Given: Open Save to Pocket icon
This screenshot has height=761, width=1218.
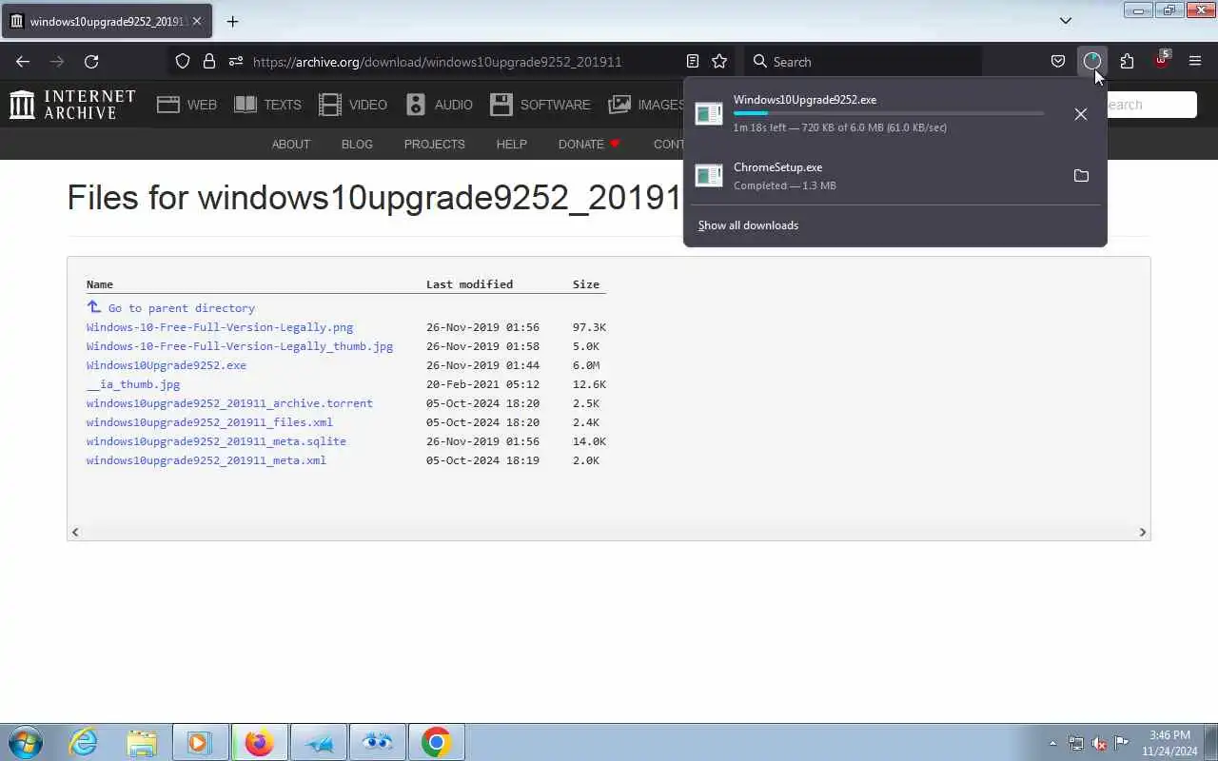Looking at the screenshot, I should (x=1058, y=61).
